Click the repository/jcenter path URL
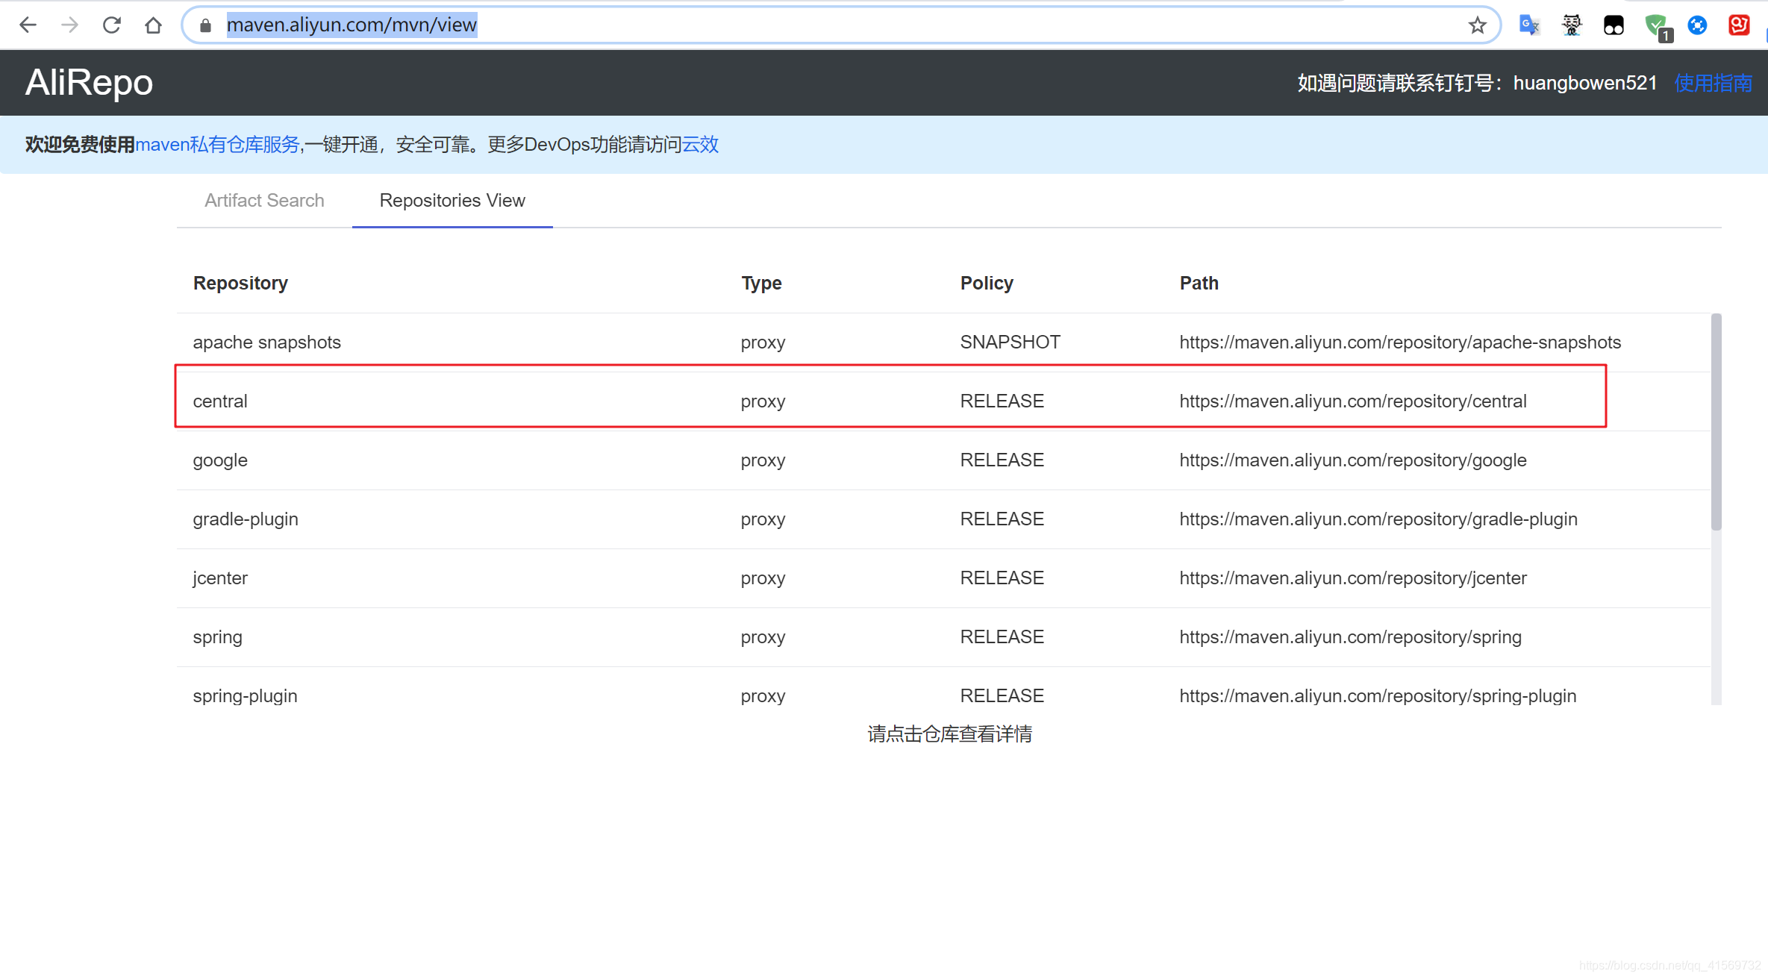 pos(1353,578)
